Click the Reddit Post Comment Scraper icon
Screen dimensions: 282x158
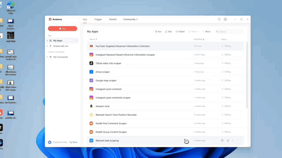click(91, 123)
